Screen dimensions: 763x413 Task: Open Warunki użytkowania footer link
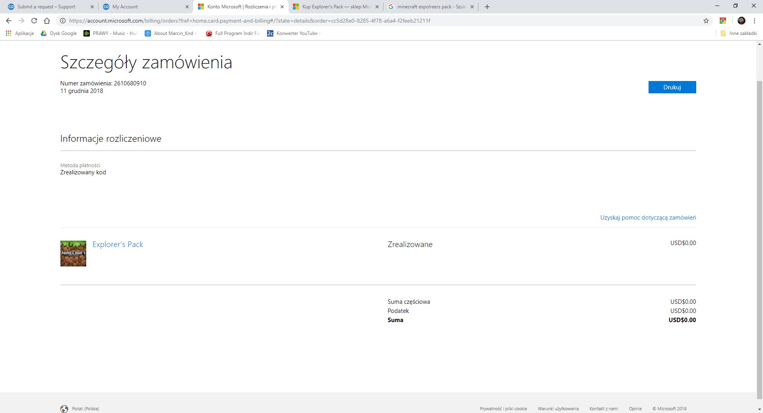click(558, 409)
